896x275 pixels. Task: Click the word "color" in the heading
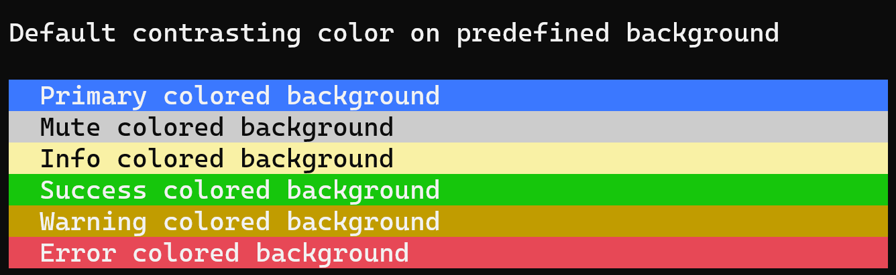pos(355,33)
